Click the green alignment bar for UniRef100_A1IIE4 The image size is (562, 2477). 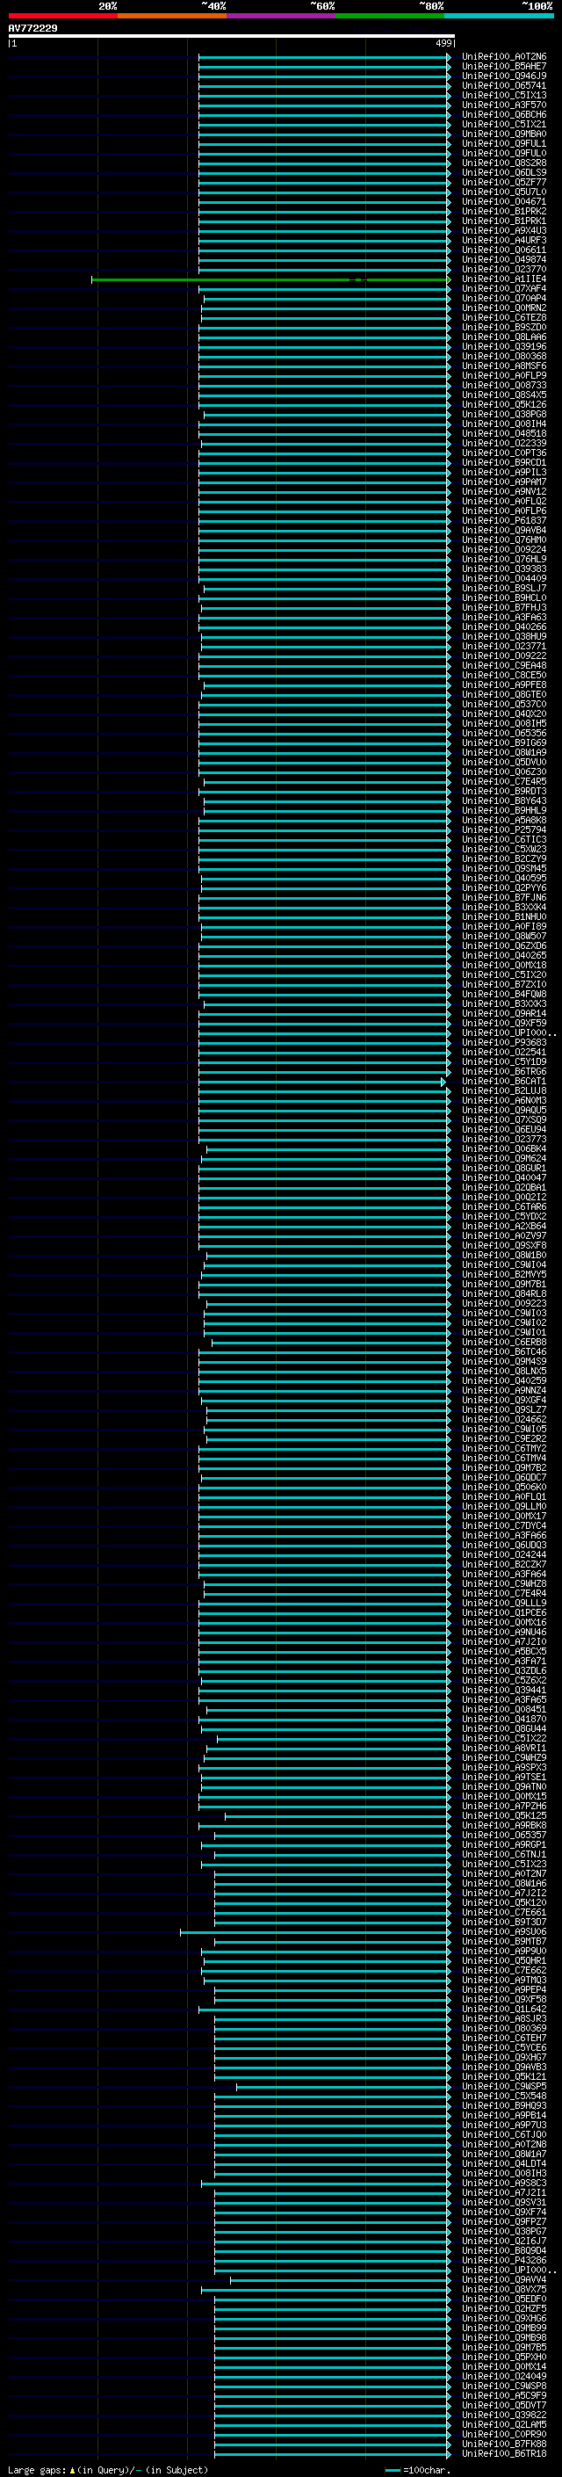(x=270, y=279)
